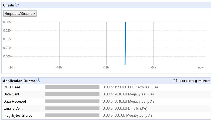The width and height of the screenshot is (213, 121).
Task: Click '0.00 of 500.00 Megabytes (0%)' value
Action: 127,115
